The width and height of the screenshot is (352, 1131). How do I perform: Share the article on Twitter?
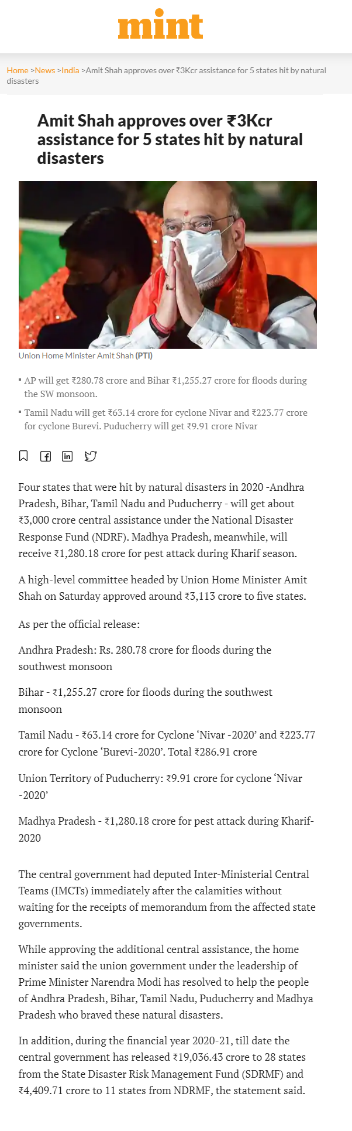(90, 456)
